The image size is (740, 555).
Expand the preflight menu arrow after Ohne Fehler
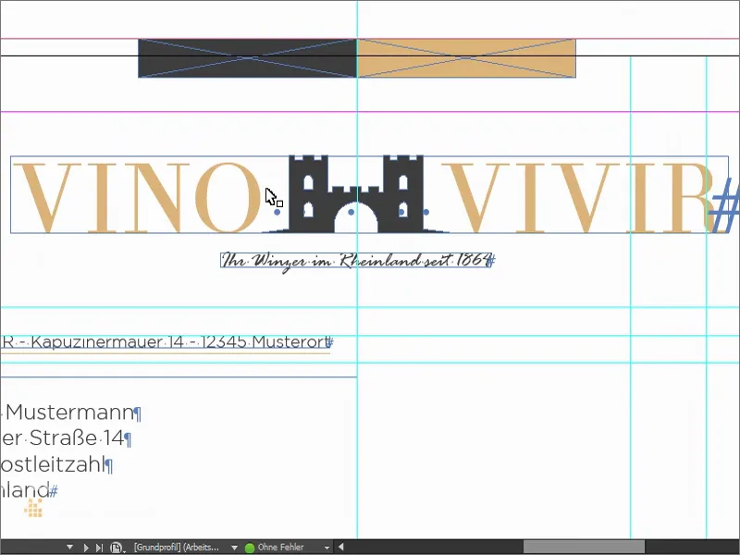pyautogui.click(x=327, y=548)
